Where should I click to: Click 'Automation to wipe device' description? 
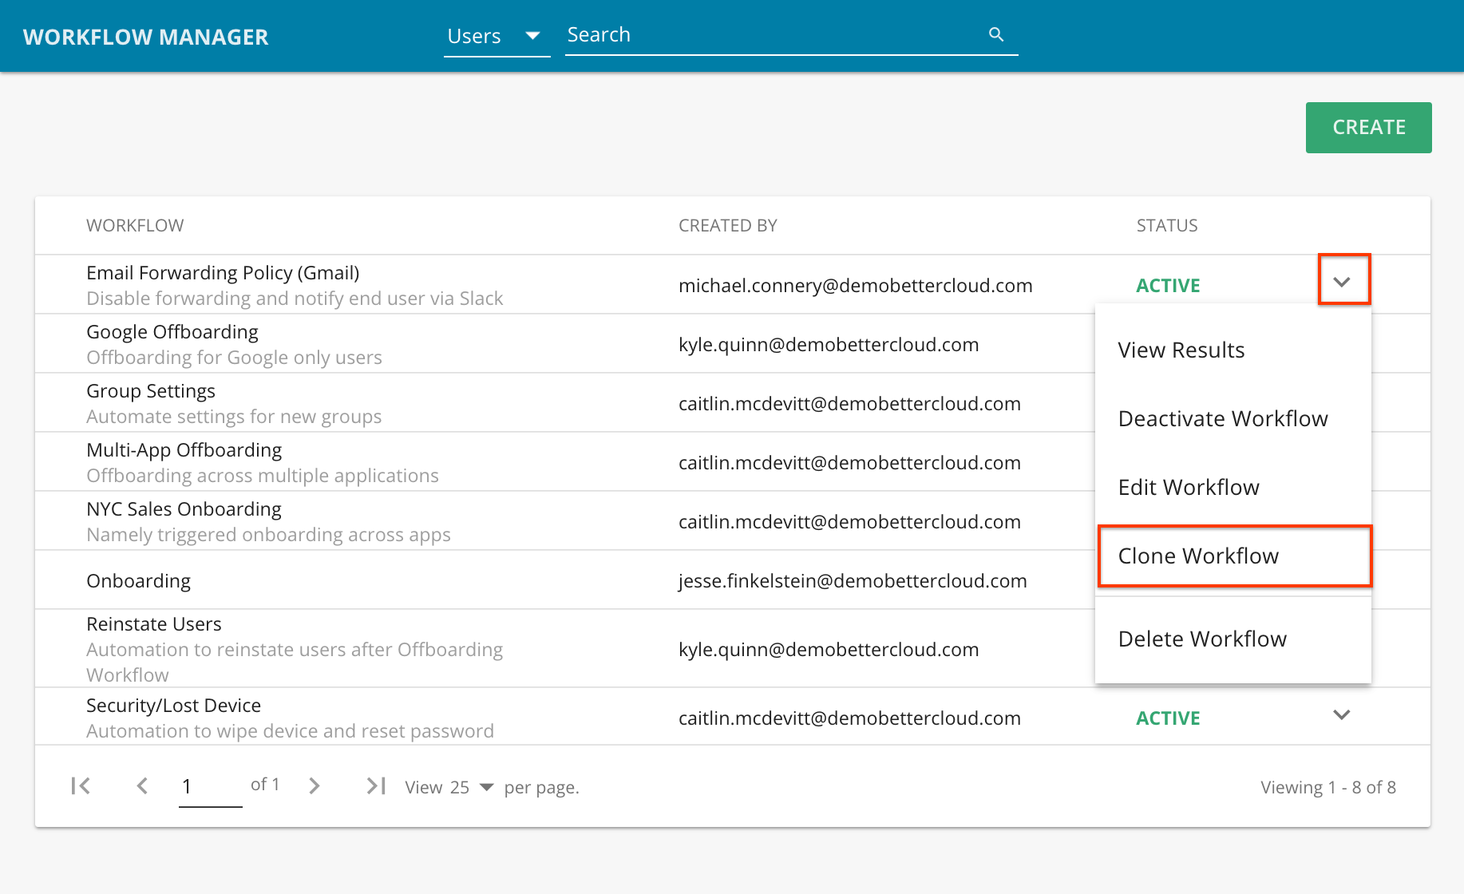290,731
